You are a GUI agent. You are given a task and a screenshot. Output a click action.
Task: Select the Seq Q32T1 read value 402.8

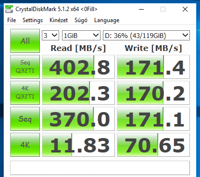78,67
